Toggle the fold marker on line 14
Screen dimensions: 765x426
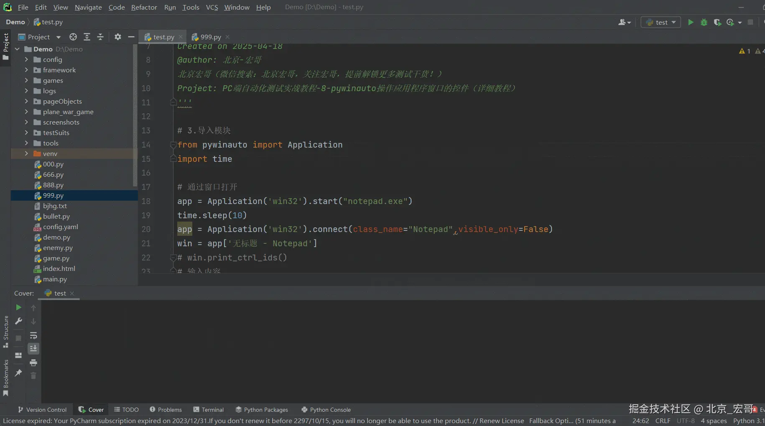[x=173, y=145]
